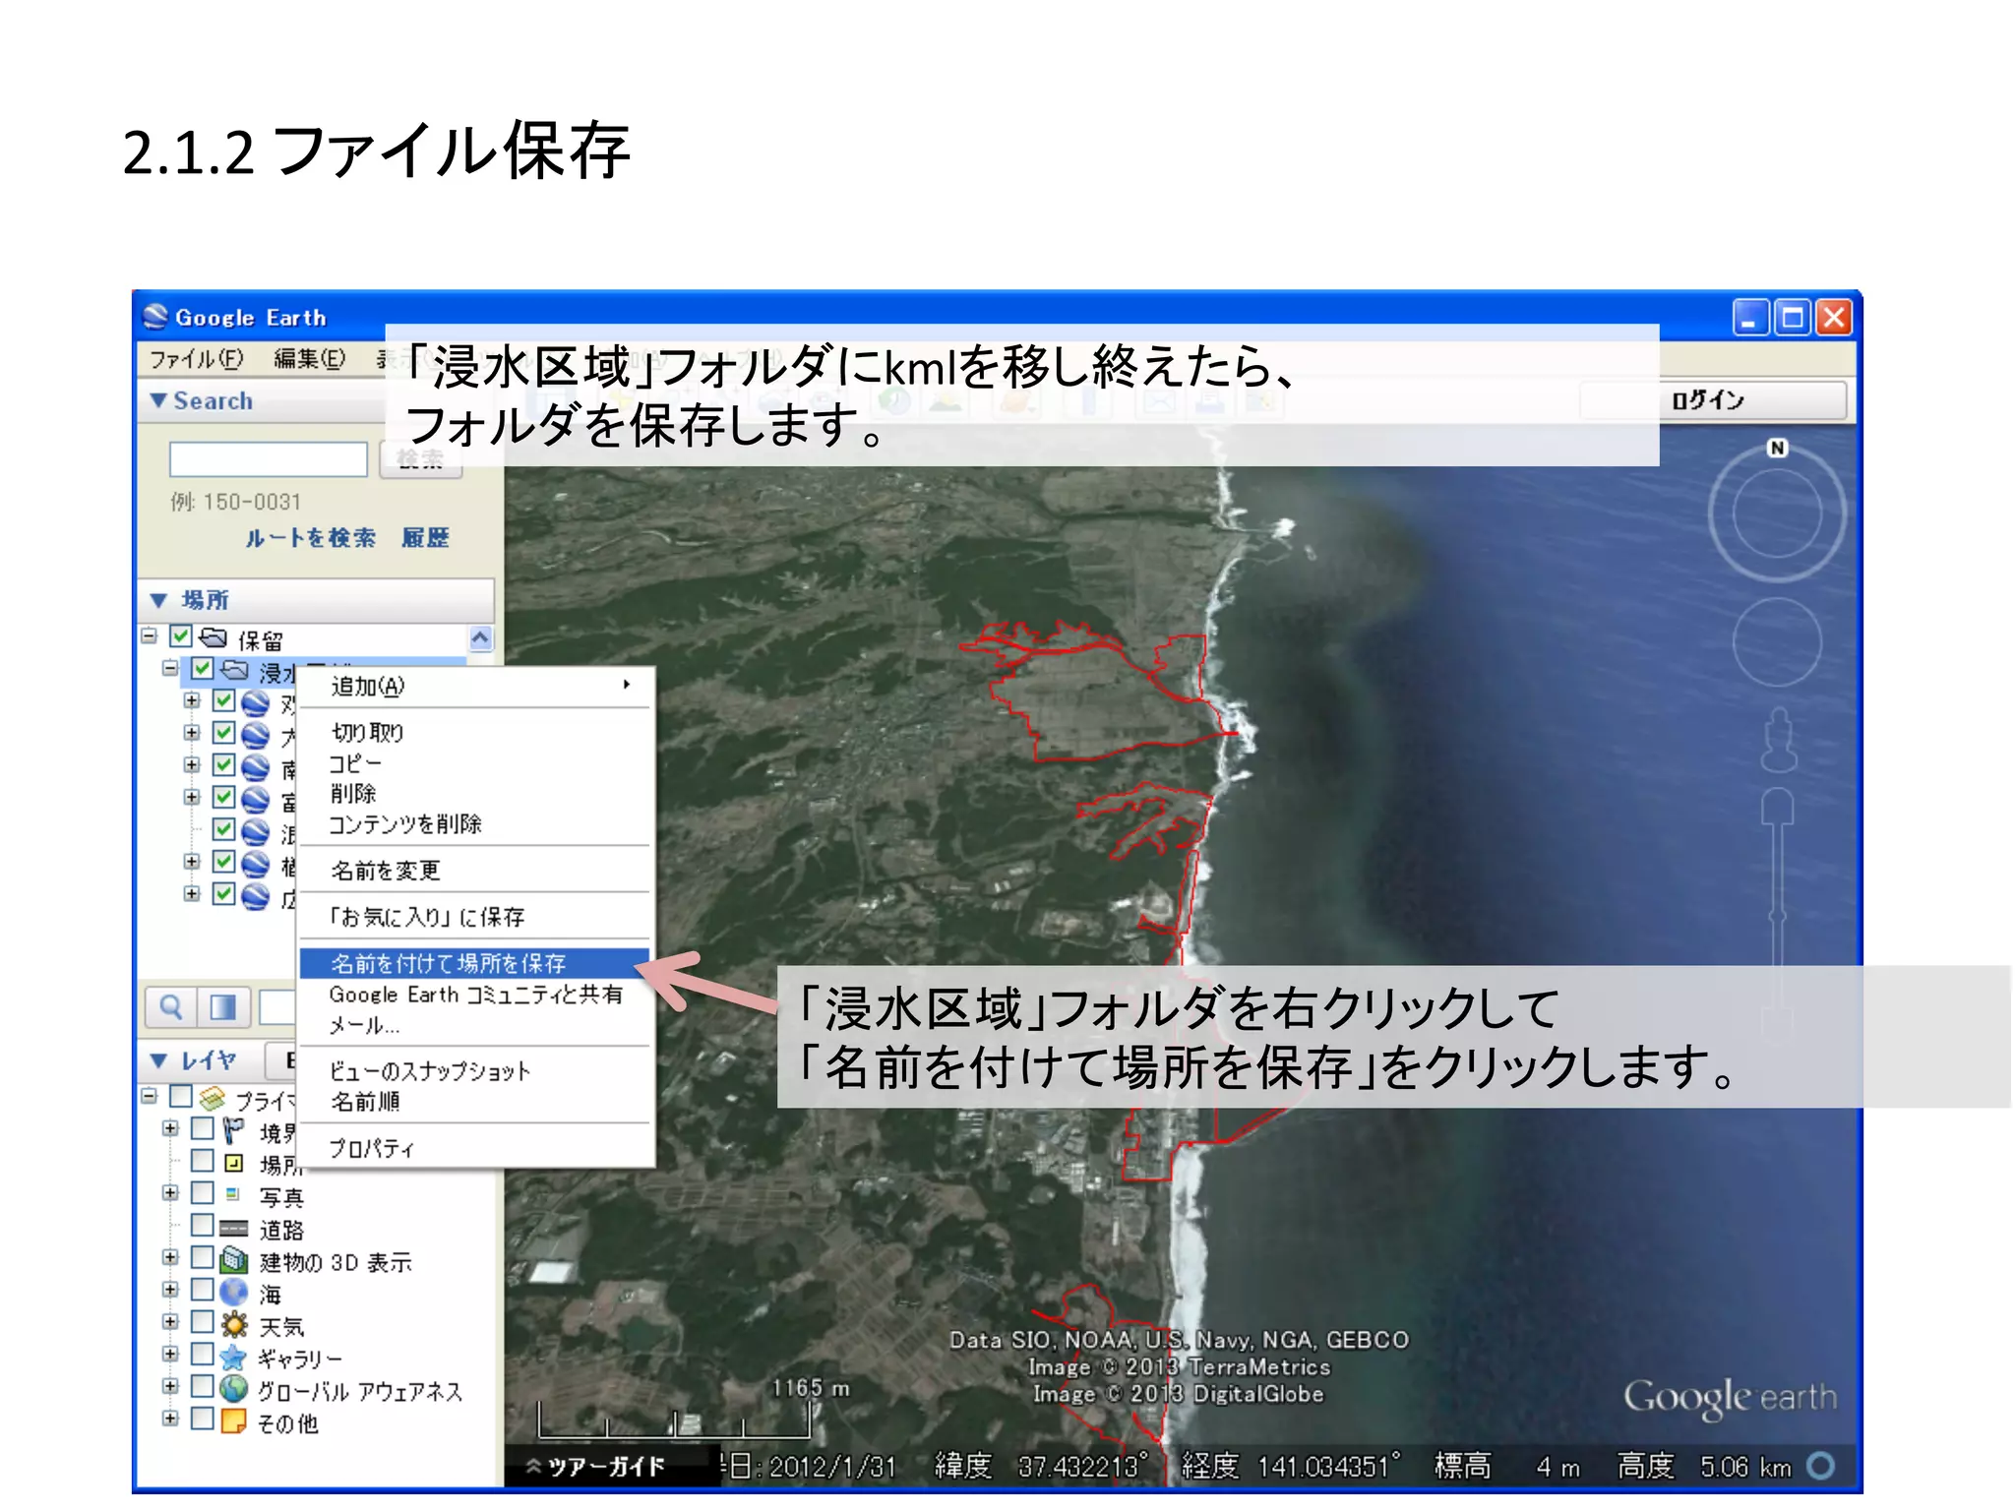Click the 天気 sun weather icon

[x=233, y=1324]
